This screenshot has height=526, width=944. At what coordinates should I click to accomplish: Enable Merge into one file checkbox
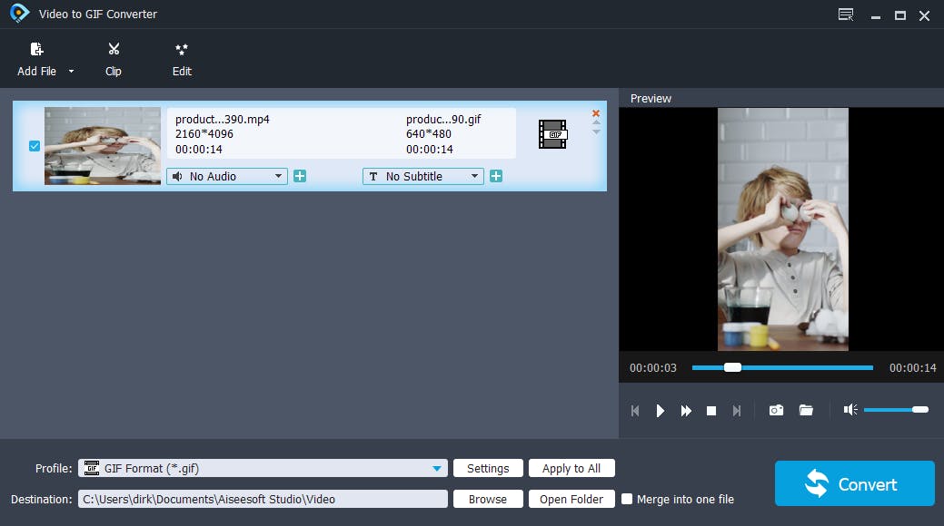(x=627, y=499)
